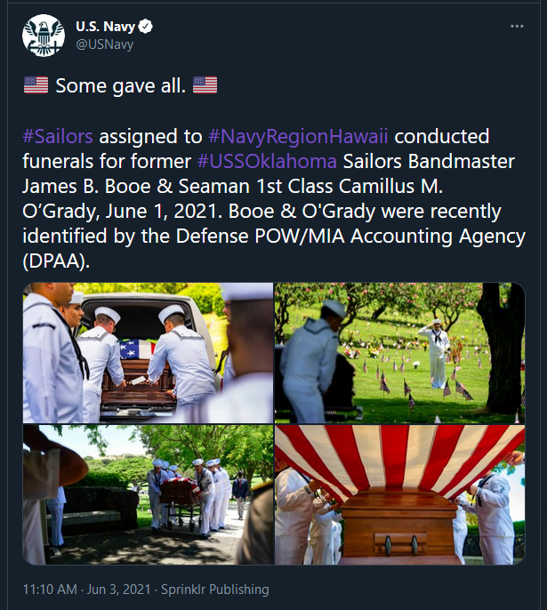This screenshot has height=610, width=547.
Task: Open photo of sailors loading casket into hearse
Action: pos(148,353)
